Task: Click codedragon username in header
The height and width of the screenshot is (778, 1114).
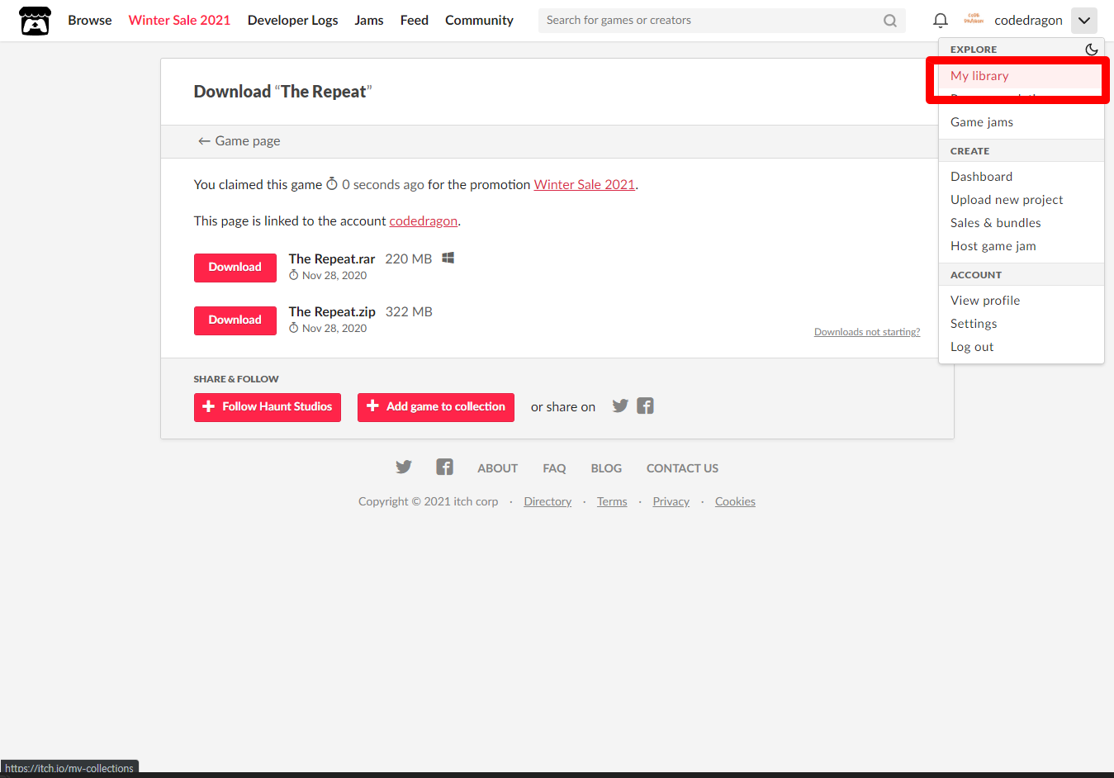Action: (1028, 21)
